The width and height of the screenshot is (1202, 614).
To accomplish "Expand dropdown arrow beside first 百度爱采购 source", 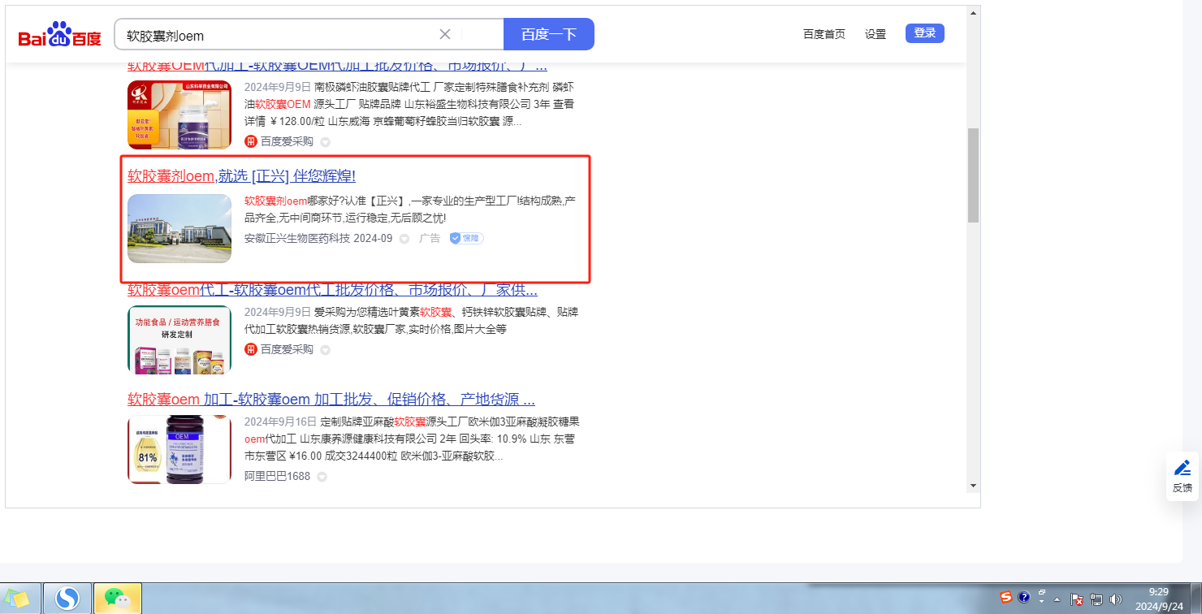I will click(x=325, y=142).
